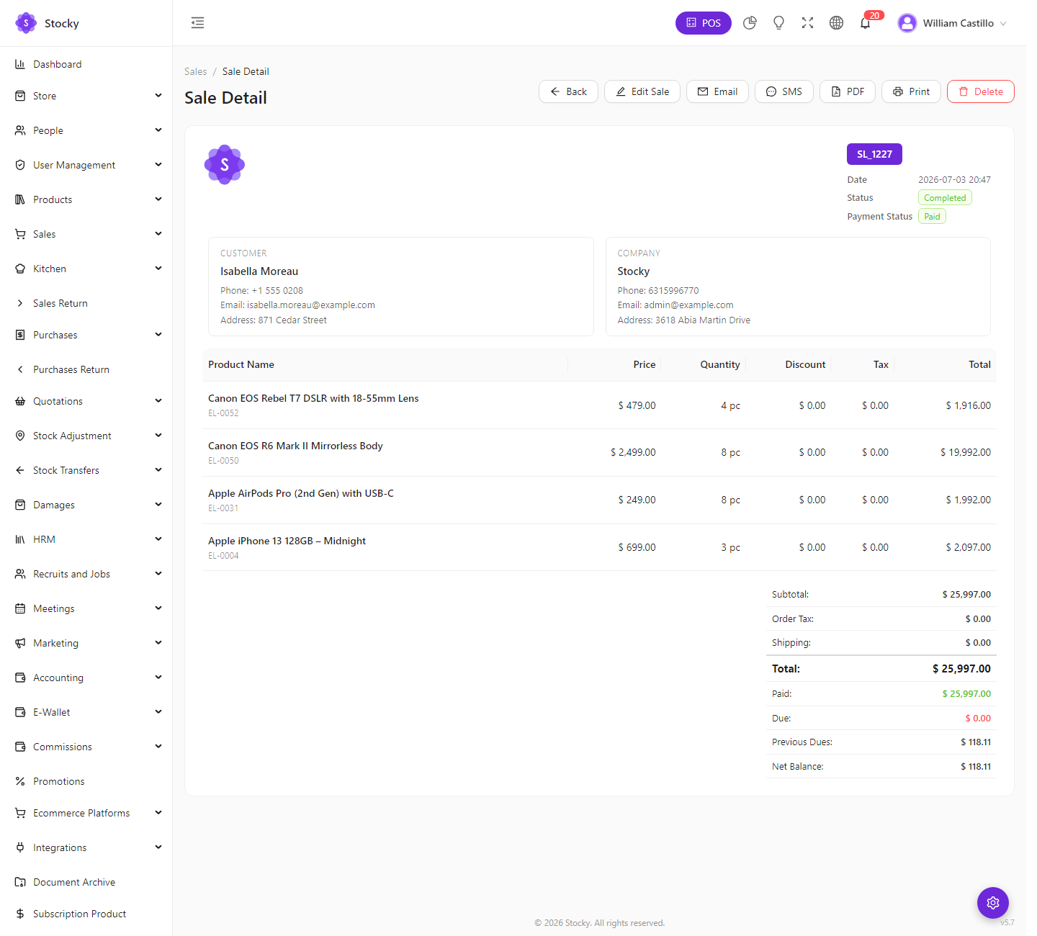The image size is (1037, 936).
Task: Click the floating settings gear button
Action: (x=992, y=902)
